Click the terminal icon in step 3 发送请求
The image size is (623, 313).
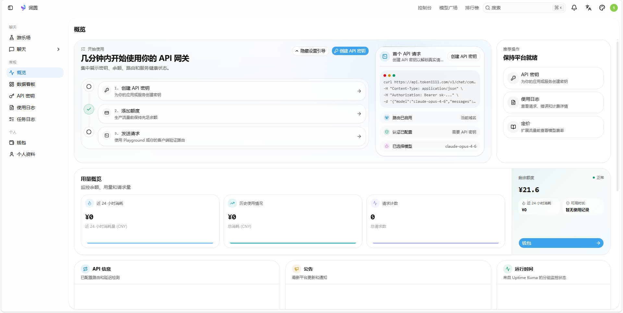coord(107,136)
